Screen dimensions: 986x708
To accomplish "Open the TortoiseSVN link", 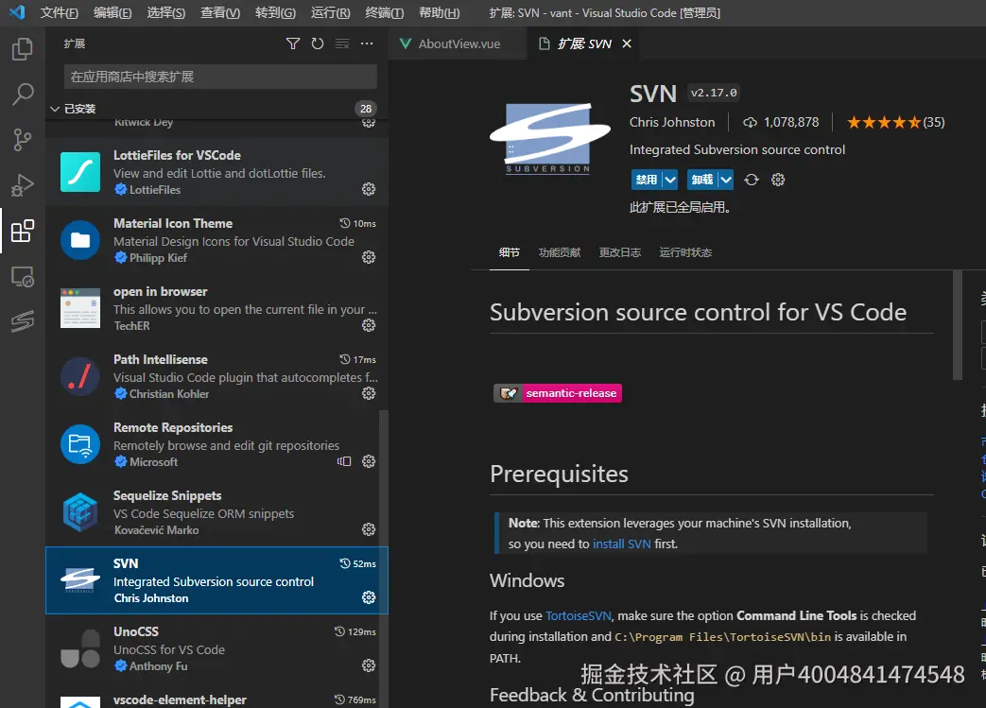I will point(578,615).
